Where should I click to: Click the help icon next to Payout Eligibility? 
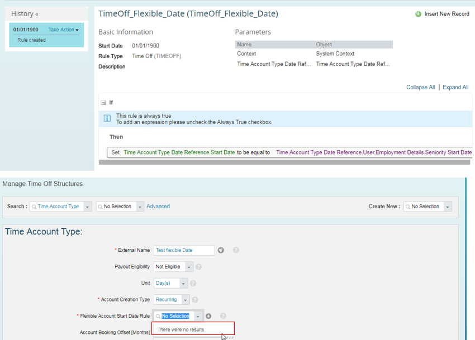click(199, 267)
